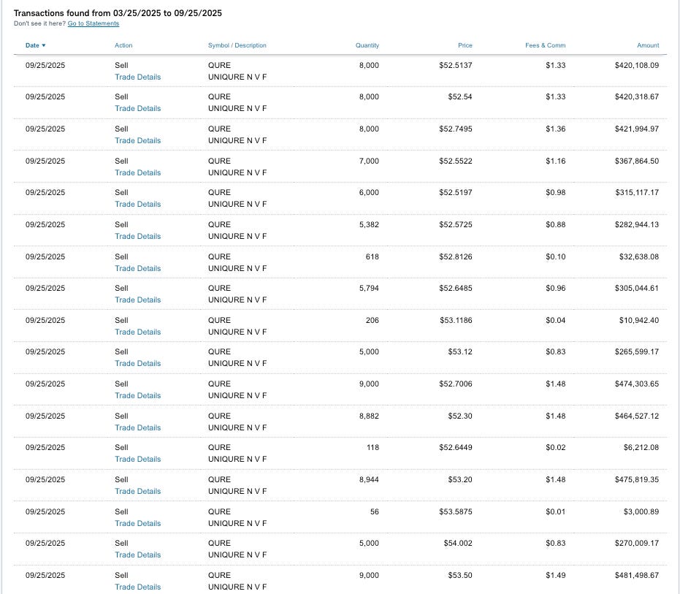Image resolution: width=680 pixels, height=594 pixels.
Task: Open Trade Details for the 7,000 share sale
Action: click(138, 172)
